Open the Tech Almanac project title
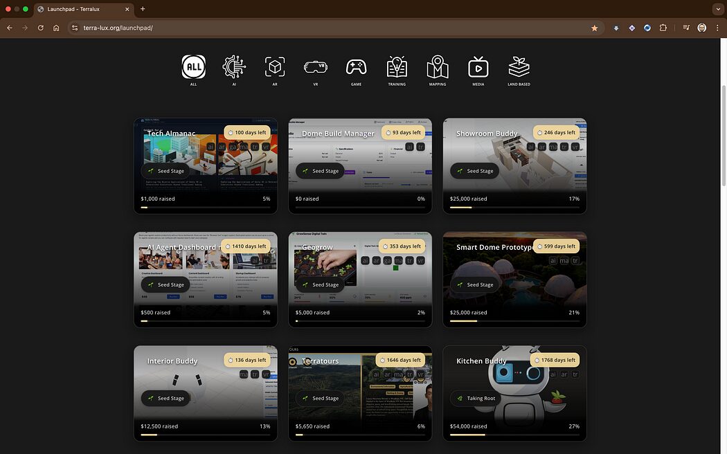 pyautogui.click(x=171, y=134)
